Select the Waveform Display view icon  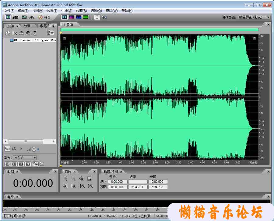[x=65, y=17]
